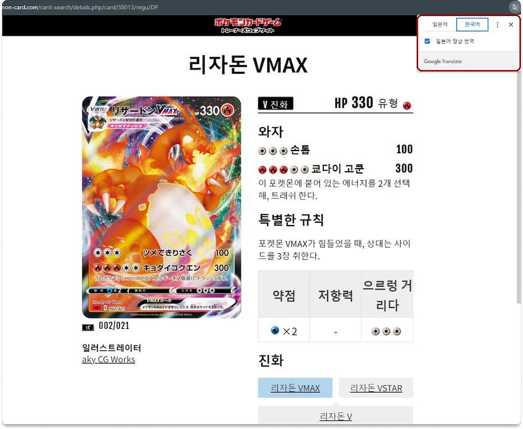The width and height of the screenshot is (523, 429).
Task: Click the '으르렁 거리다' table header
Action: (387, 295)
